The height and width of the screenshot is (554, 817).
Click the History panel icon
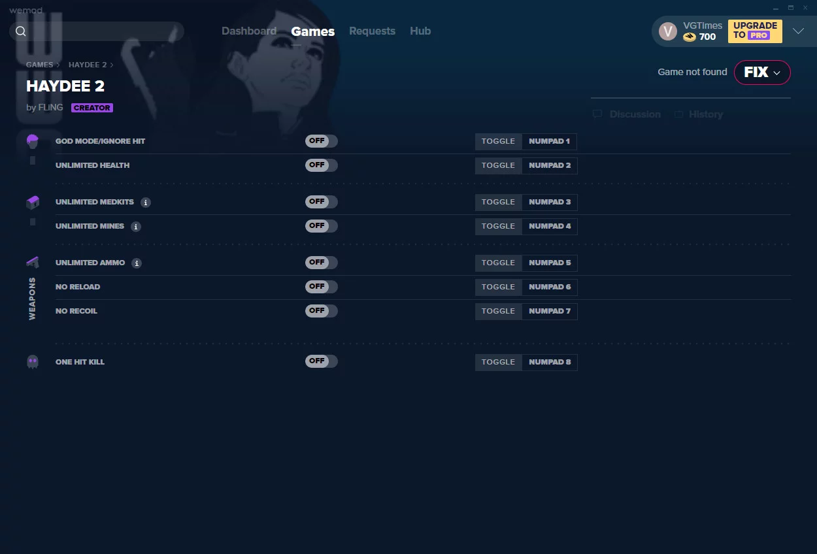(679, 114)
